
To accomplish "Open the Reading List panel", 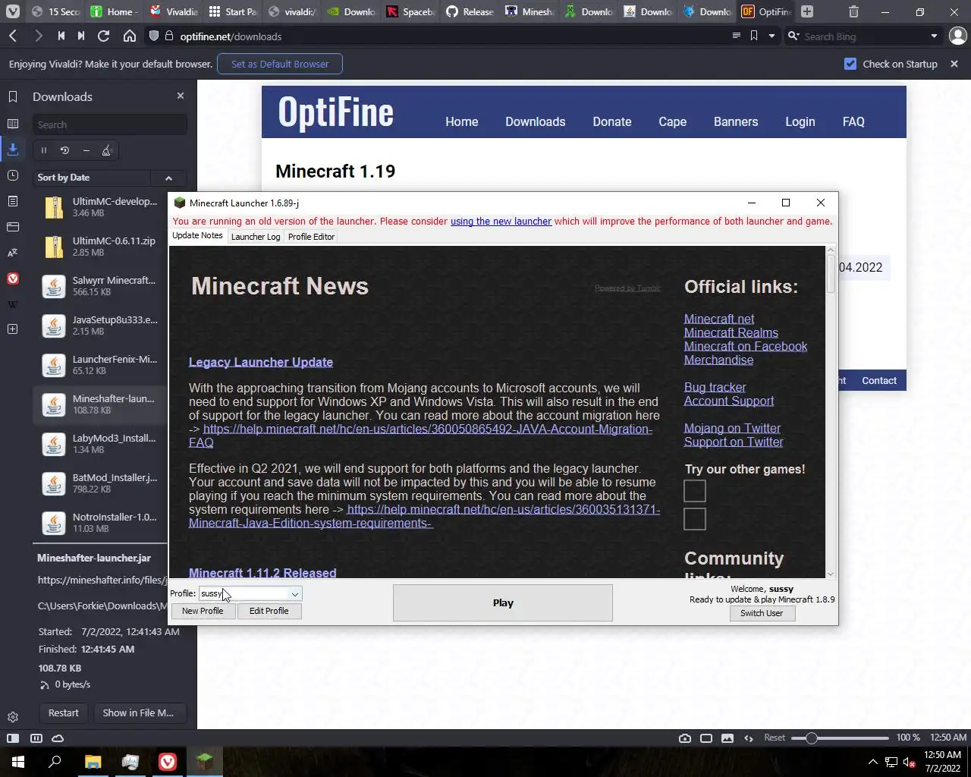I will click(13, 124).
